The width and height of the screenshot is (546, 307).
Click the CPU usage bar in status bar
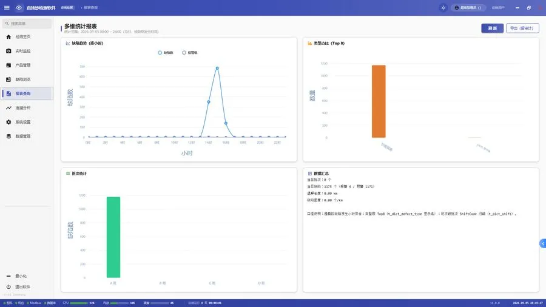[79, 303]
